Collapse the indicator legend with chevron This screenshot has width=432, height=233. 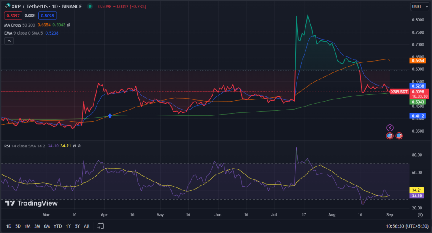coord(9,41)
